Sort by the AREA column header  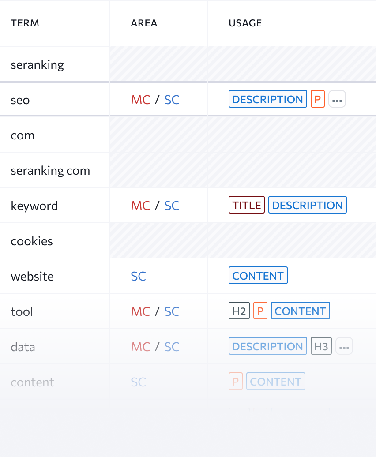144,23
